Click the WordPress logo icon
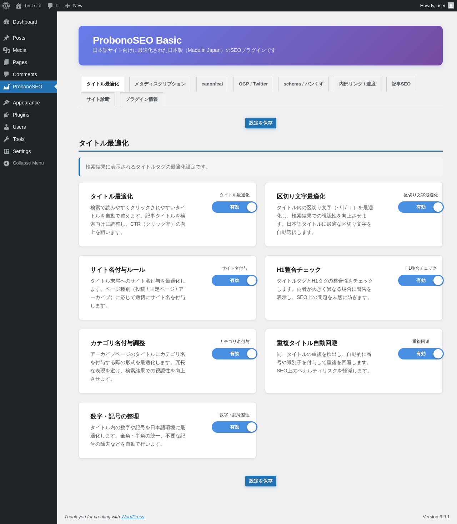 tap(6, 6)
